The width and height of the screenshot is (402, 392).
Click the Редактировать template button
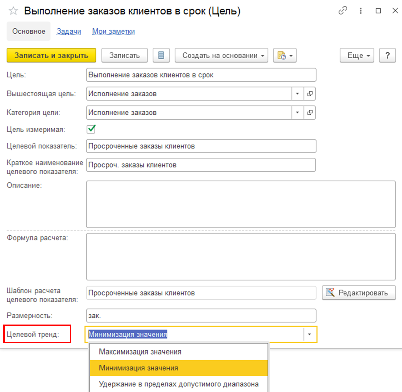(x=359, y=293)
